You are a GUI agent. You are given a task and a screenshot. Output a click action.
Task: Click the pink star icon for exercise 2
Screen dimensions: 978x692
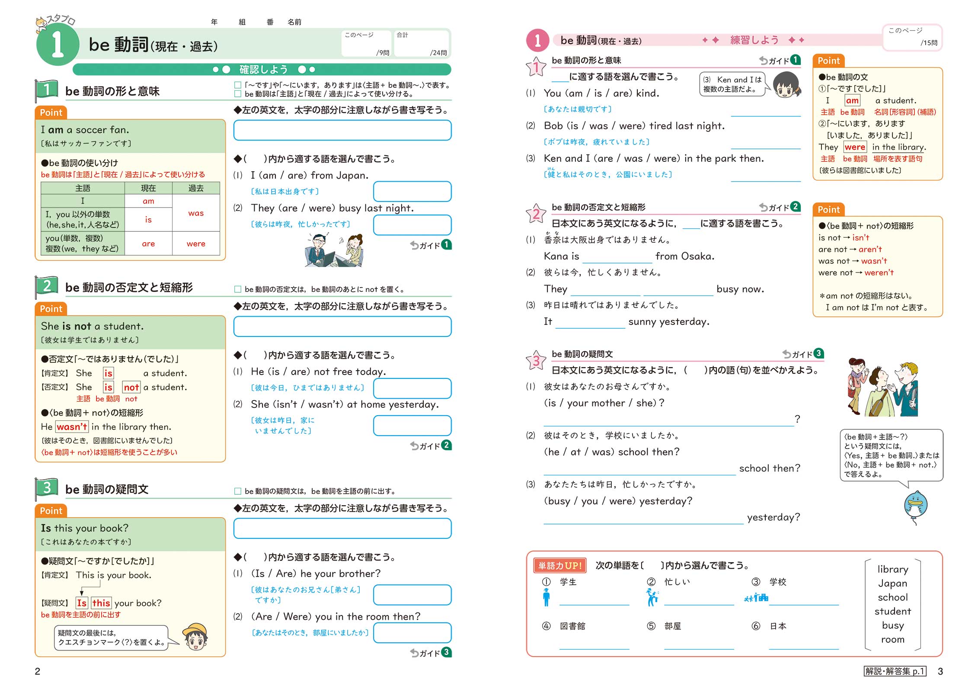[x=536, y=214]
